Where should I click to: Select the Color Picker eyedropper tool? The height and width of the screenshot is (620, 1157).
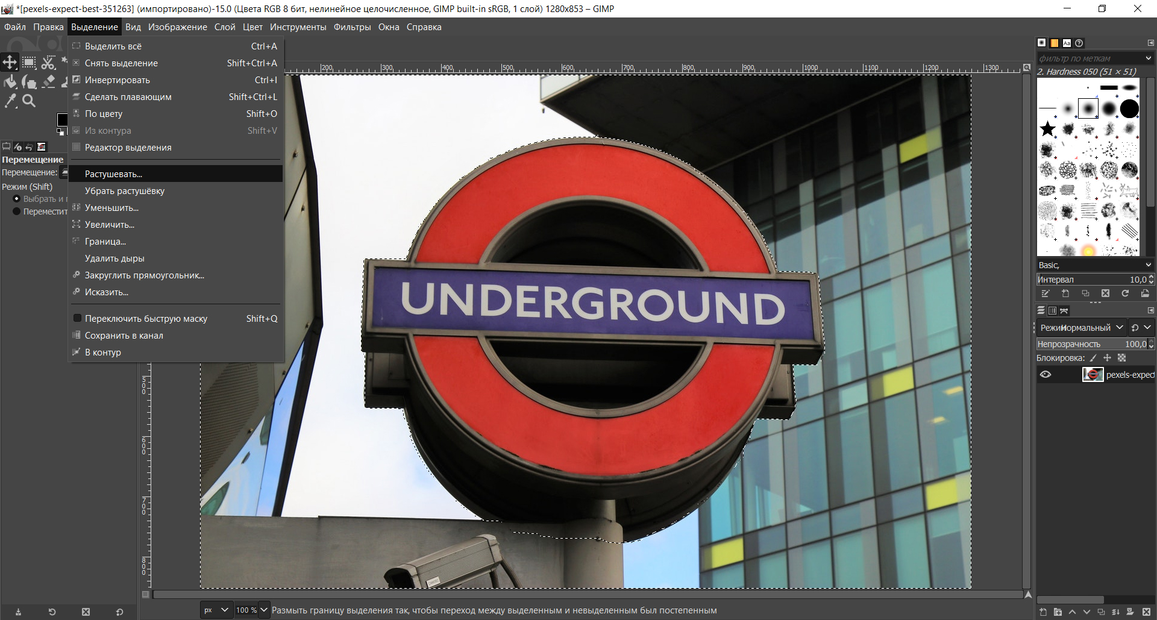[x=10, y=101]
